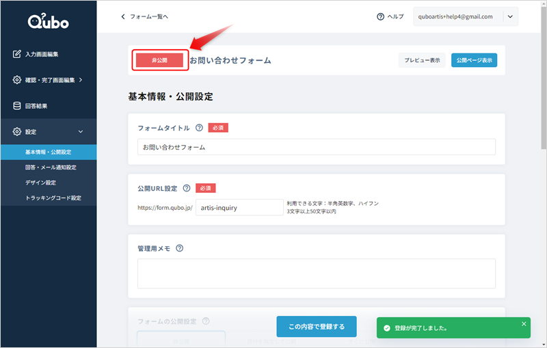Click help icon next to フォームの公開設定
Viewport: 547px width, 348px height.
pyautogui.click(x=206, y=321)
